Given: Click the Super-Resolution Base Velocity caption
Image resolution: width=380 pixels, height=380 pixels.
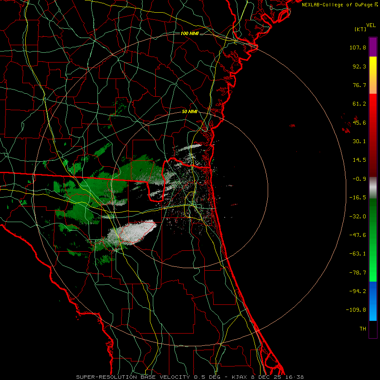Looking at the screenshot, I should pos(190,377).
